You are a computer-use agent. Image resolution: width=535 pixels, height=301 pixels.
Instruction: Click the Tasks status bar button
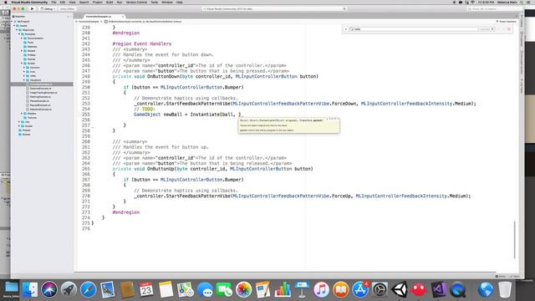coord(515,276)
